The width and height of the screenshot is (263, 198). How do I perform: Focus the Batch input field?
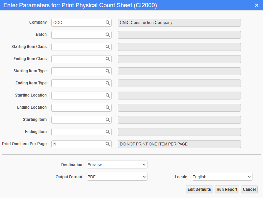(78, 35)
